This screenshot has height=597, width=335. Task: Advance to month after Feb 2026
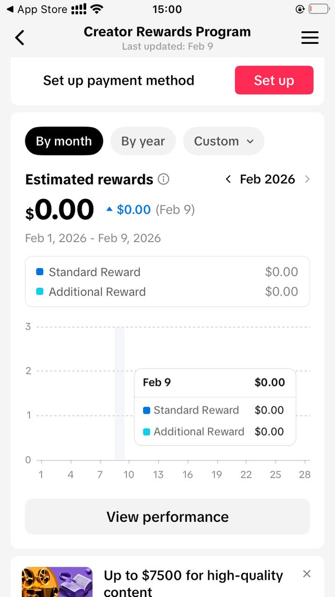[x=307, y=179]
